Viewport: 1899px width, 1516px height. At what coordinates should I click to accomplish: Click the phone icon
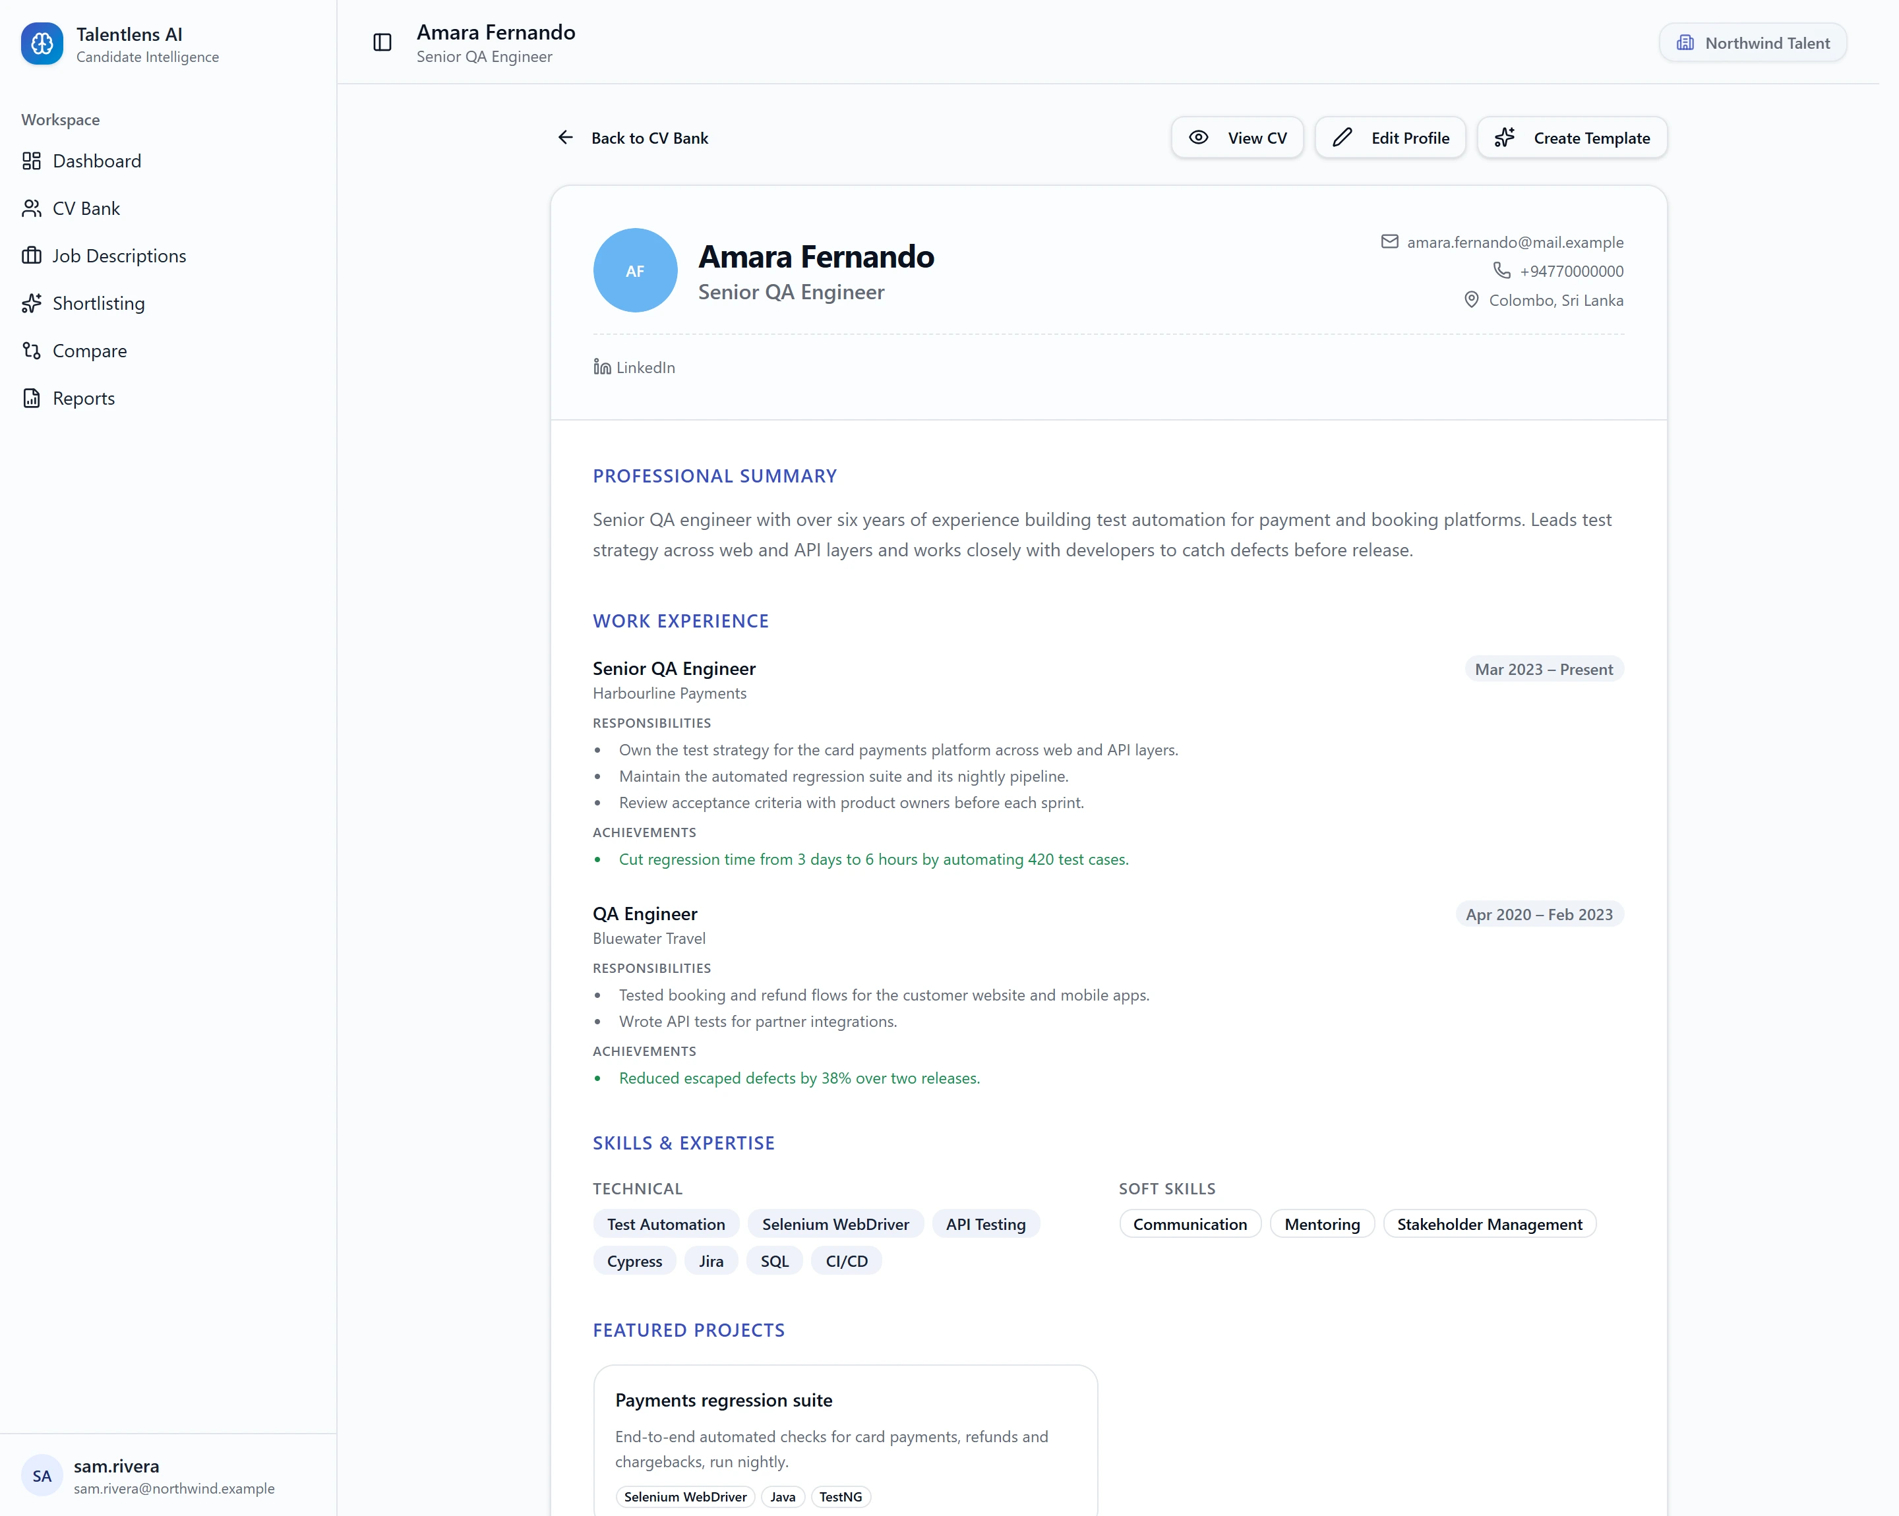[1502, 270]
